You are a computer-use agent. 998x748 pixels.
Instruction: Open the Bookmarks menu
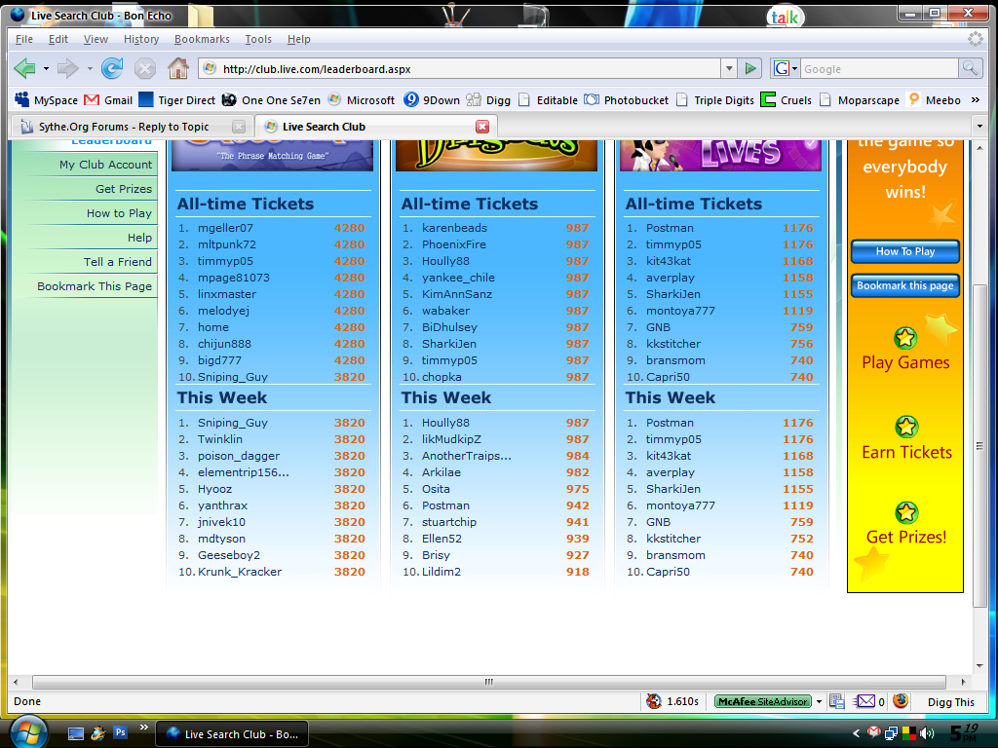(202, 39)
